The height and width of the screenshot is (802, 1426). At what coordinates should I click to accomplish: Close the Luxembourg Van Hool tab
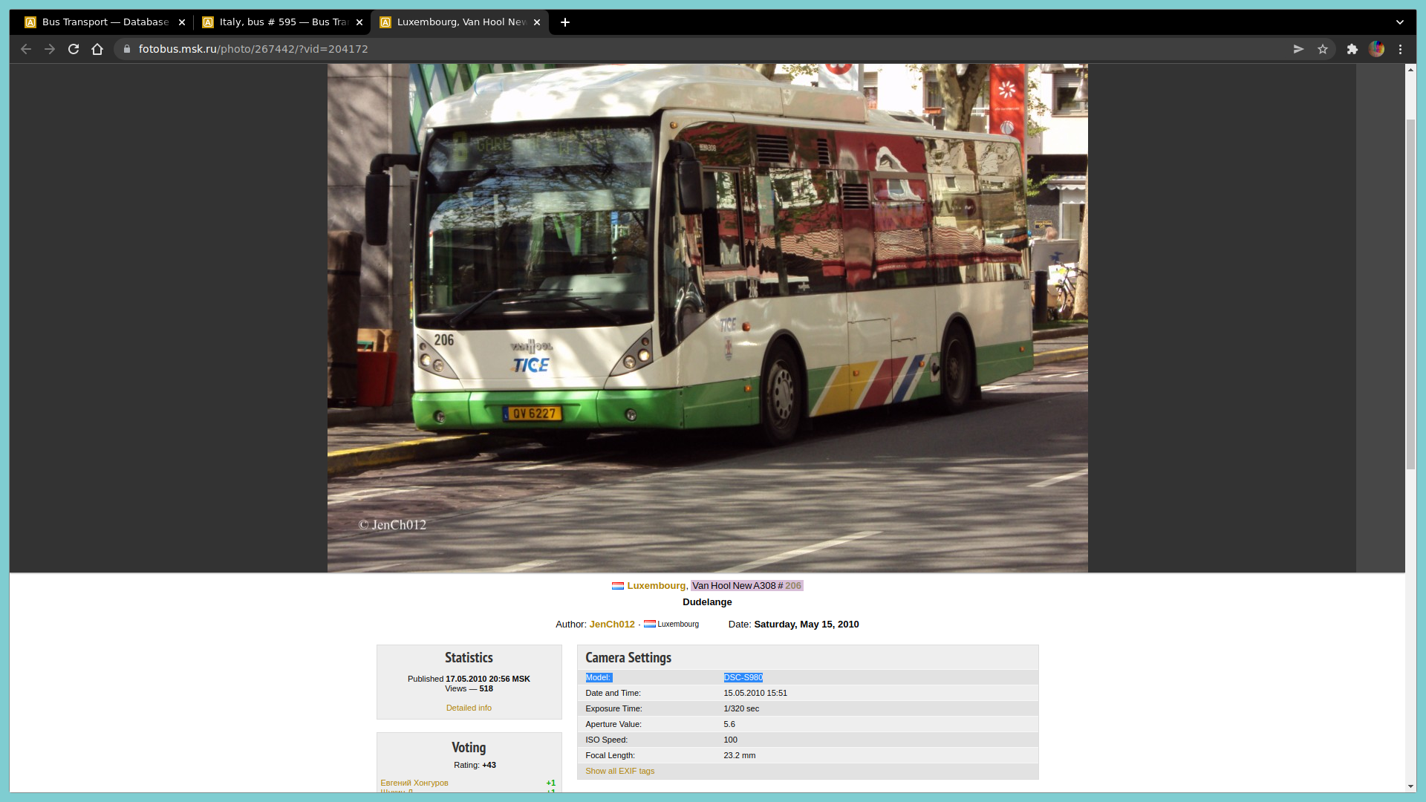(x=537, y=22)
